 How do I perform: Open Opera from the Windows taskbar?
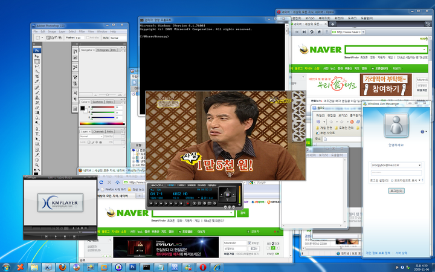click(203, 267)
